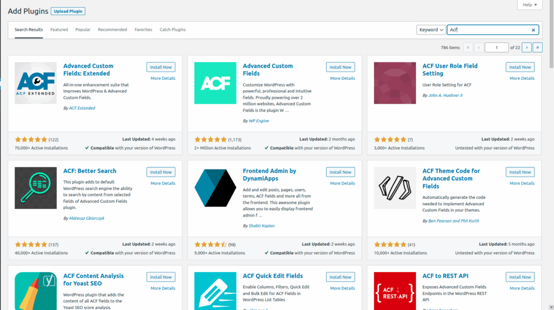Image resolution: width=554 pixels, height=310 pixels.
Task: Click the current page number field
Action: click(496, 48)
